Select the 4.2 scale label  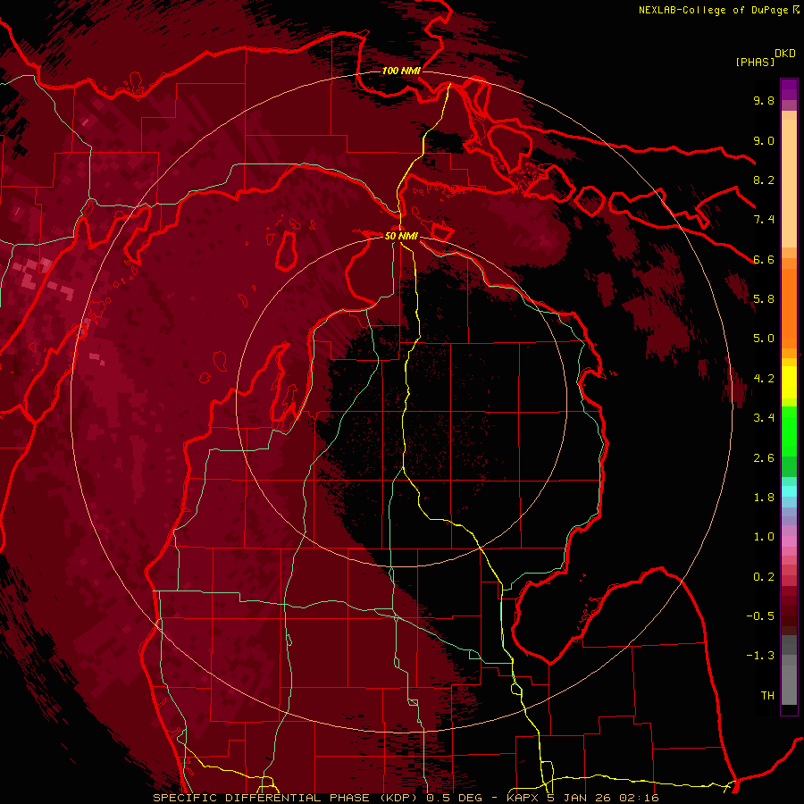pos(764,379)
